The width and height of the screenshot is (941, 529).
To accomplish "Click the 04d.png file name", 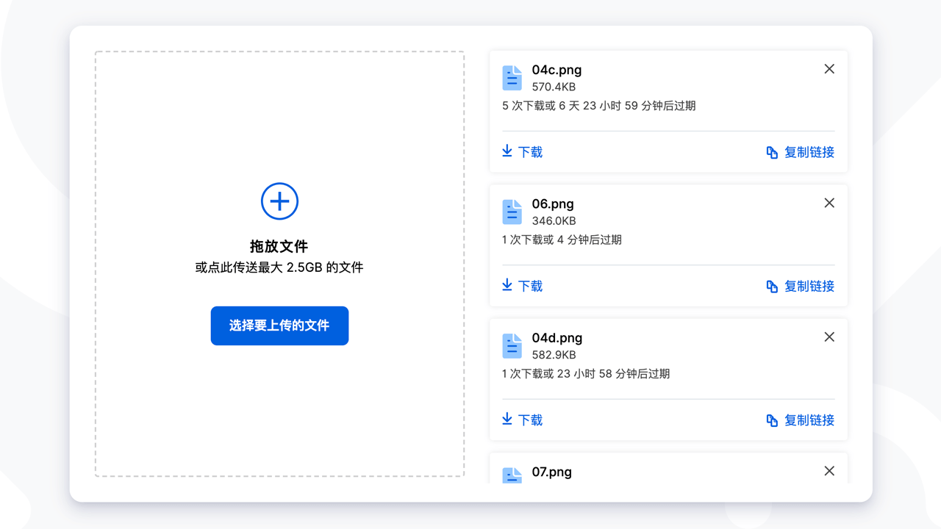I will coord(557,338).
